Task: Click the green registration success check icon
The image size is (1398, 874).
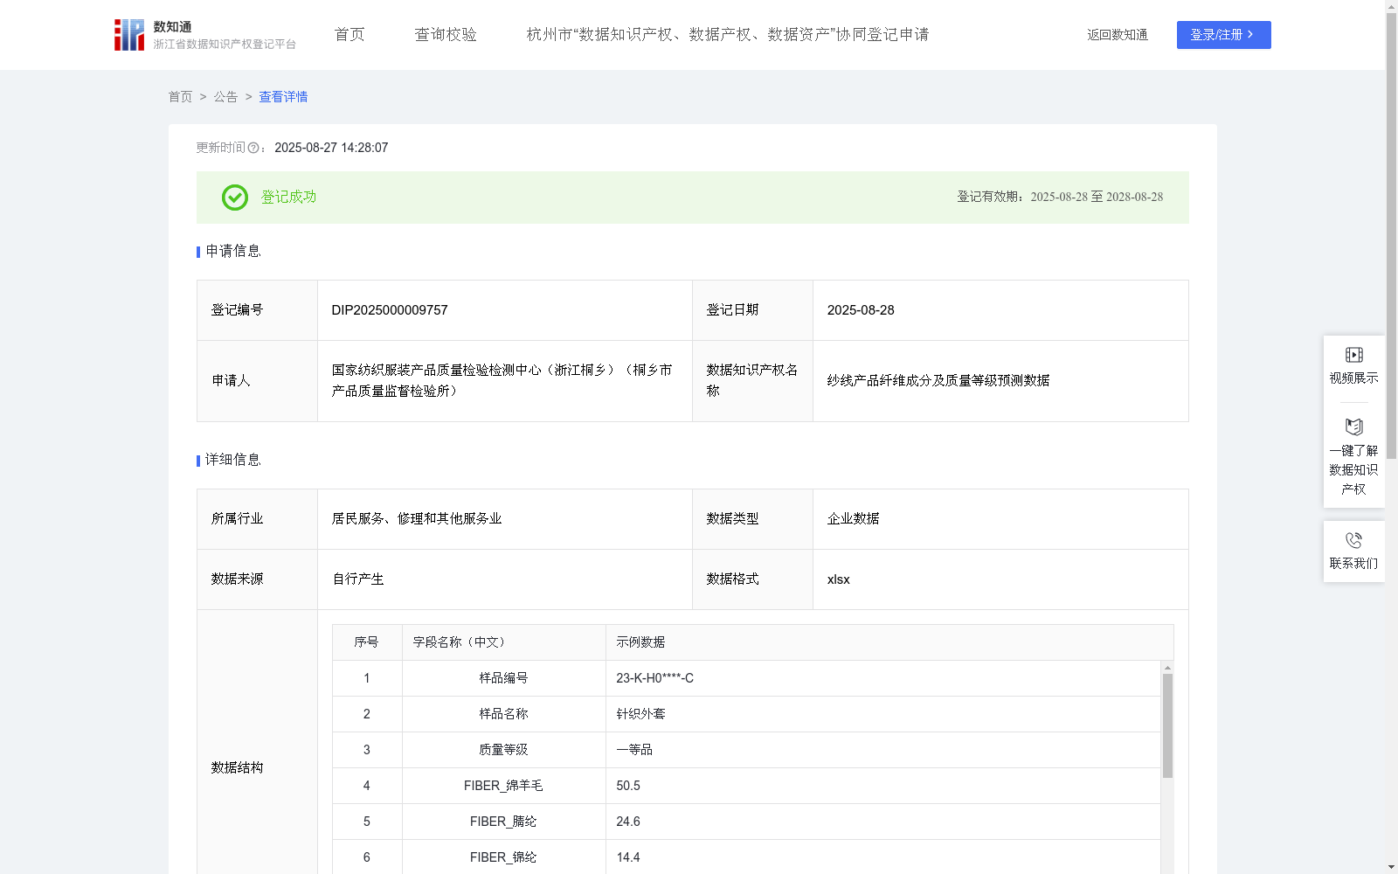Action: point(234,198)
